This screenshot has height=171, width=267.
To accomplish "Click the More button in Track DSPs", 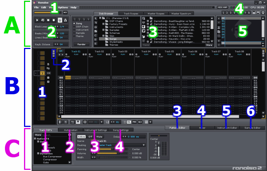I will pos(38,135).
